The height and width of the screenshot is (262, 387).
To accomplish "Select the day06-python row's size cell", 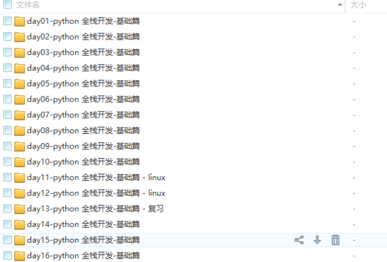I will pos(354,99).
